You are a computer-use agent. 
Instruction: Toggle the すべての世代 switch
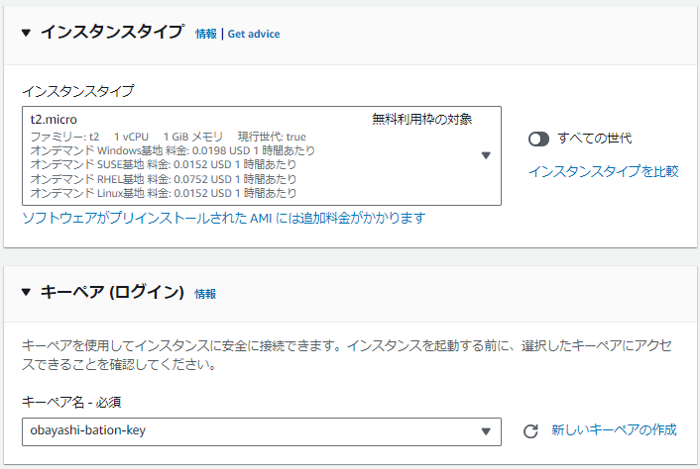click(538, 139)
